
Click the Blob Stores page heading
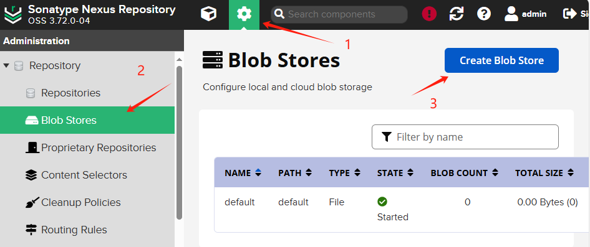(284, 60)
